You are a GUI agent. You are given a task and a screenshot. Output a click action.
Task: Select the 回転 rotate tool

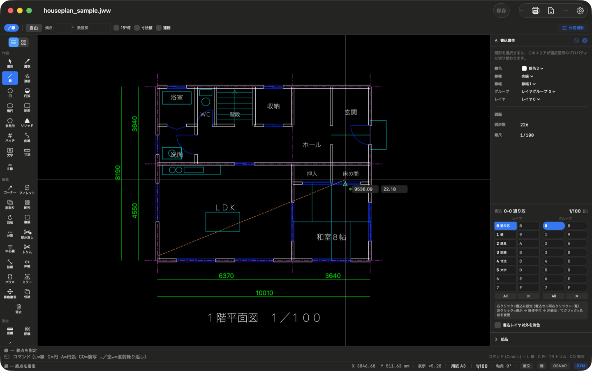10,220
